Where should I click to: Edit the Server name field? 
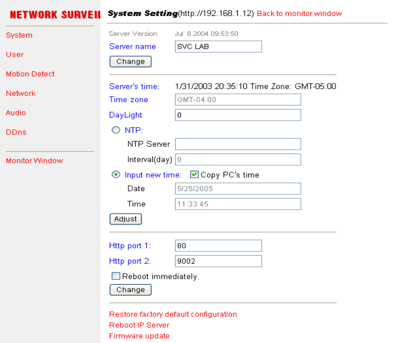click(x=218, y=47)
